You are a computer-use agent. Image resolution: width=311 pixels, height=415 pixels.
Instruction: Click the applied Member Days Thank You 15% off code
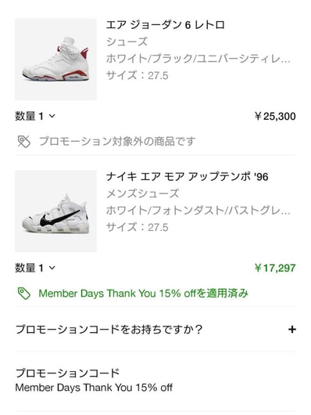94,388
